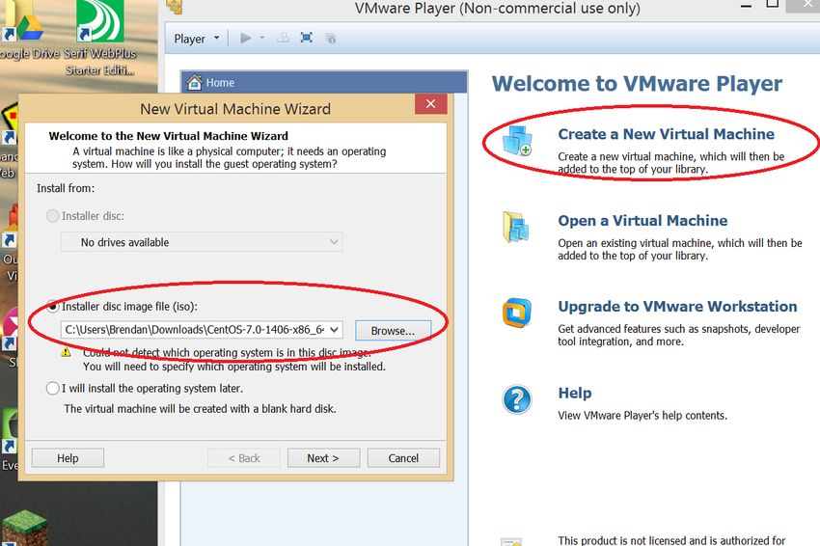Viewport: 820px width, 546px height.
Task: Select Installer disc image file (iso) option
Action: [52, 307]
